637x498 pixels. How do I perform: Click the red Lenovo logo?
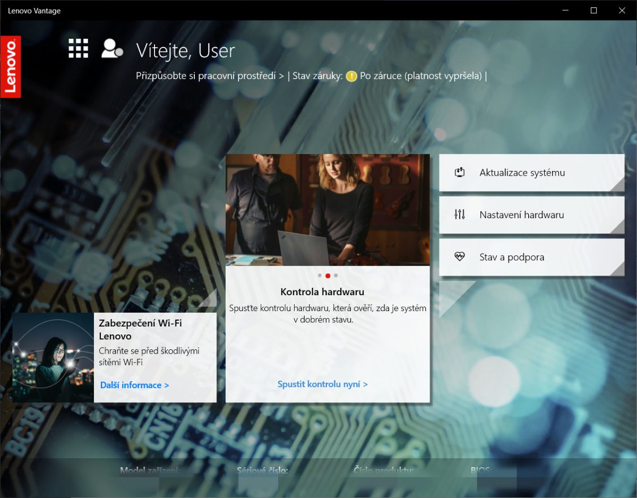11,66
